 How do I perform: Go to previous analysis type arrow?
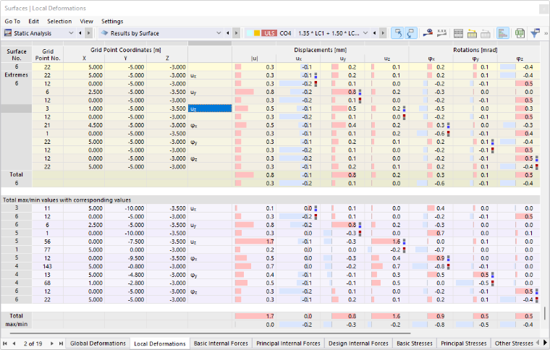click(x=80, y=33)
